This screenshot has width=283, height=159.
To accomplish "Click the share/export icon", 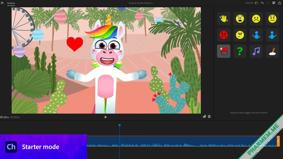I will coord(279,3).
